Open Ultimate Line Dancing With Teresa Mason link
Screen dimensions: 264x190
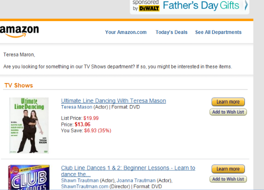pos(114,100)
